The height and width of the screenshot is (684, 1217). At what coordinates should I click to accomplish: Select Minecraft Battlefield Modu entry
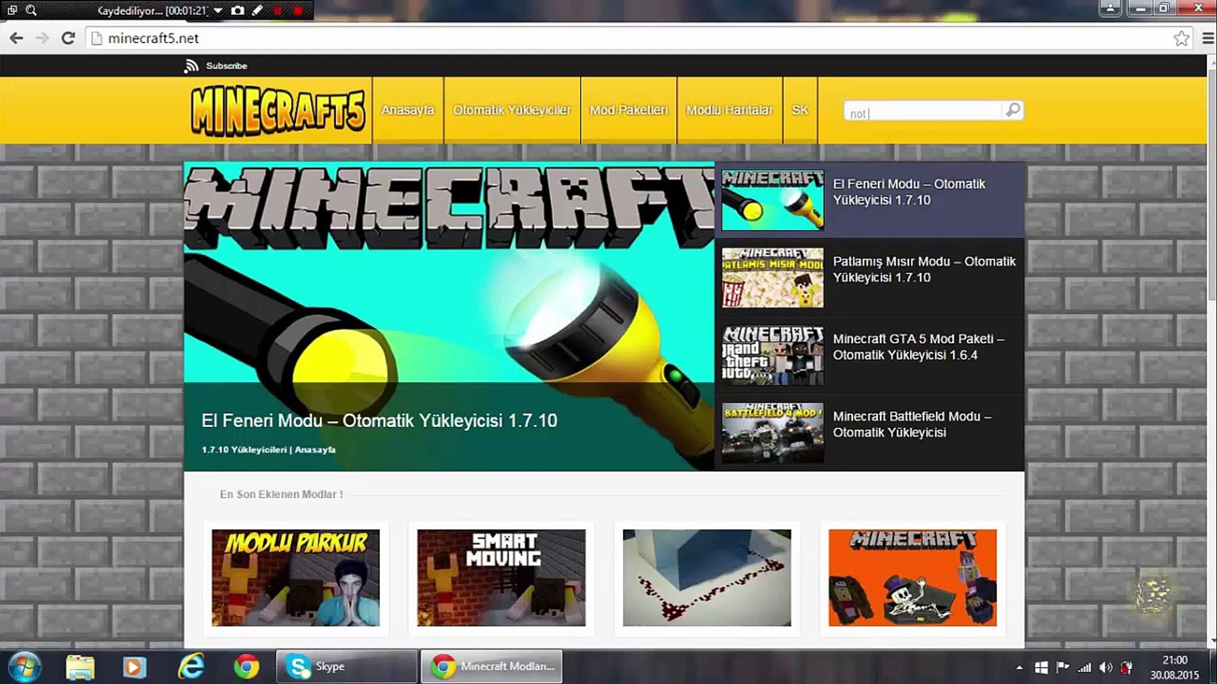(911, 424)
